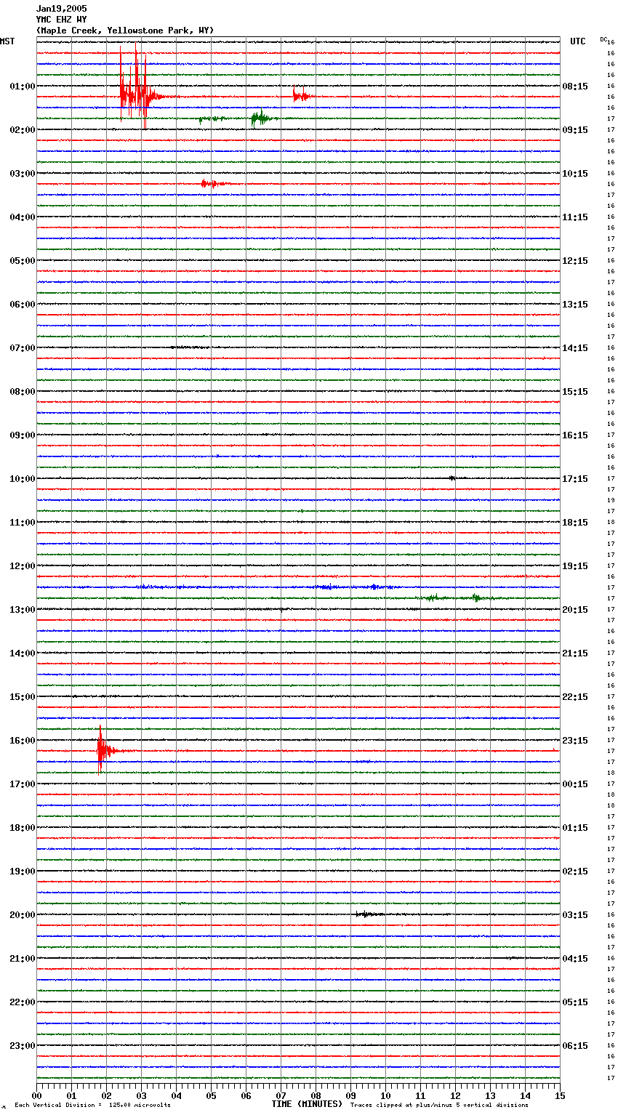Screen dimensions: 618x1115
Task: Click the 20:15 UTC time label
Action: [575, 610]
